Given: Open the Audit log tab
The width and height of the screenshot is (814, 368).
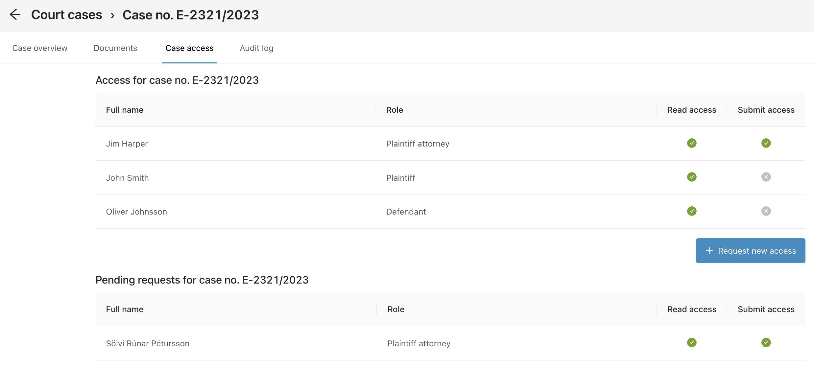Looking at the screenshot, I should tap(256, 48).
